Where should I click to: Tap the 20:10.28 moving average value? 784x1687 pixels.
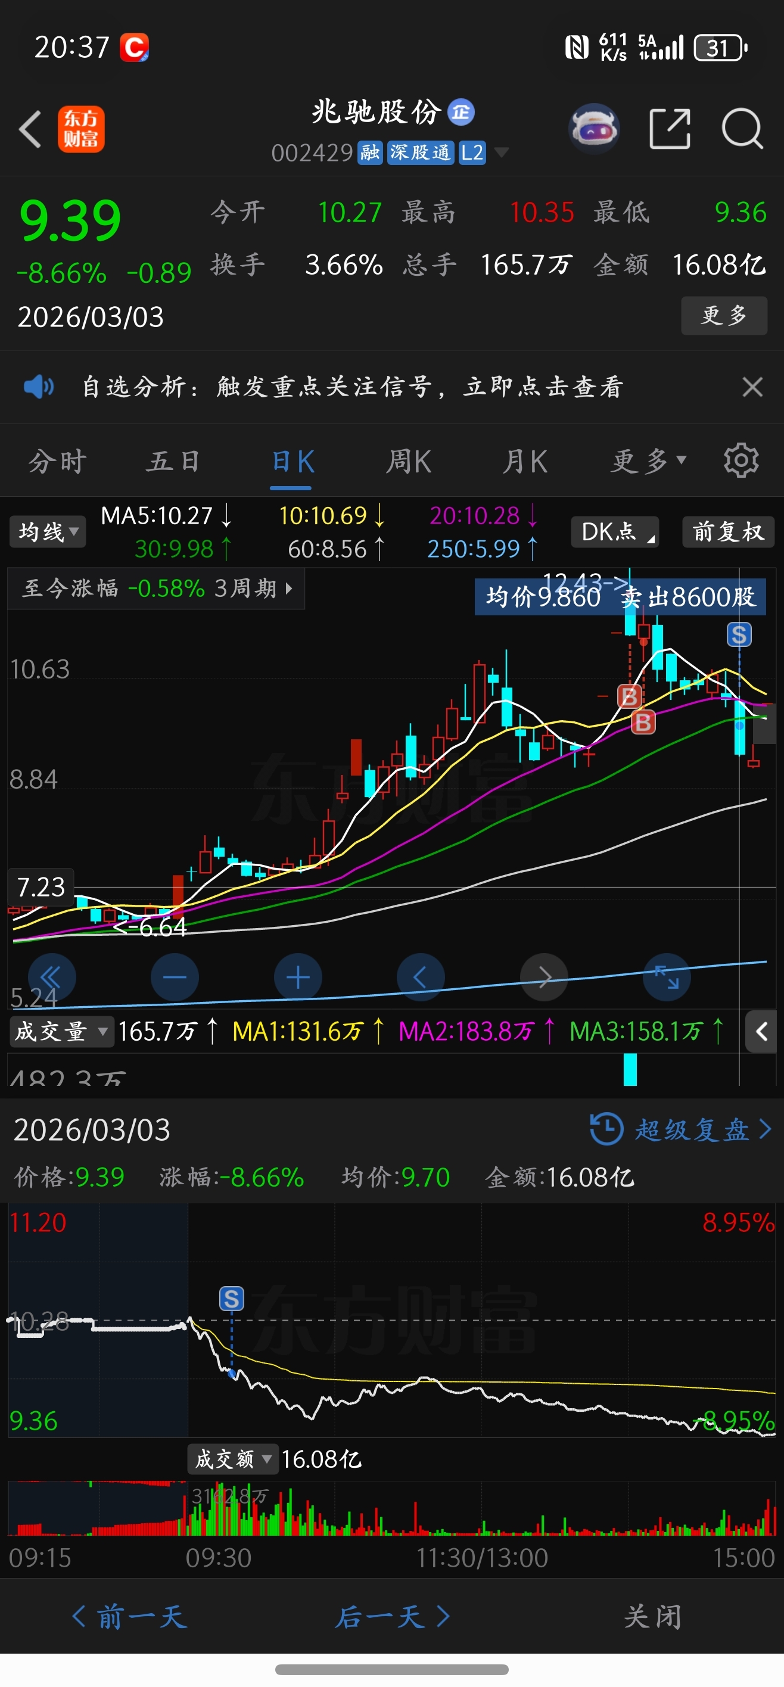[x=474, y=515]
